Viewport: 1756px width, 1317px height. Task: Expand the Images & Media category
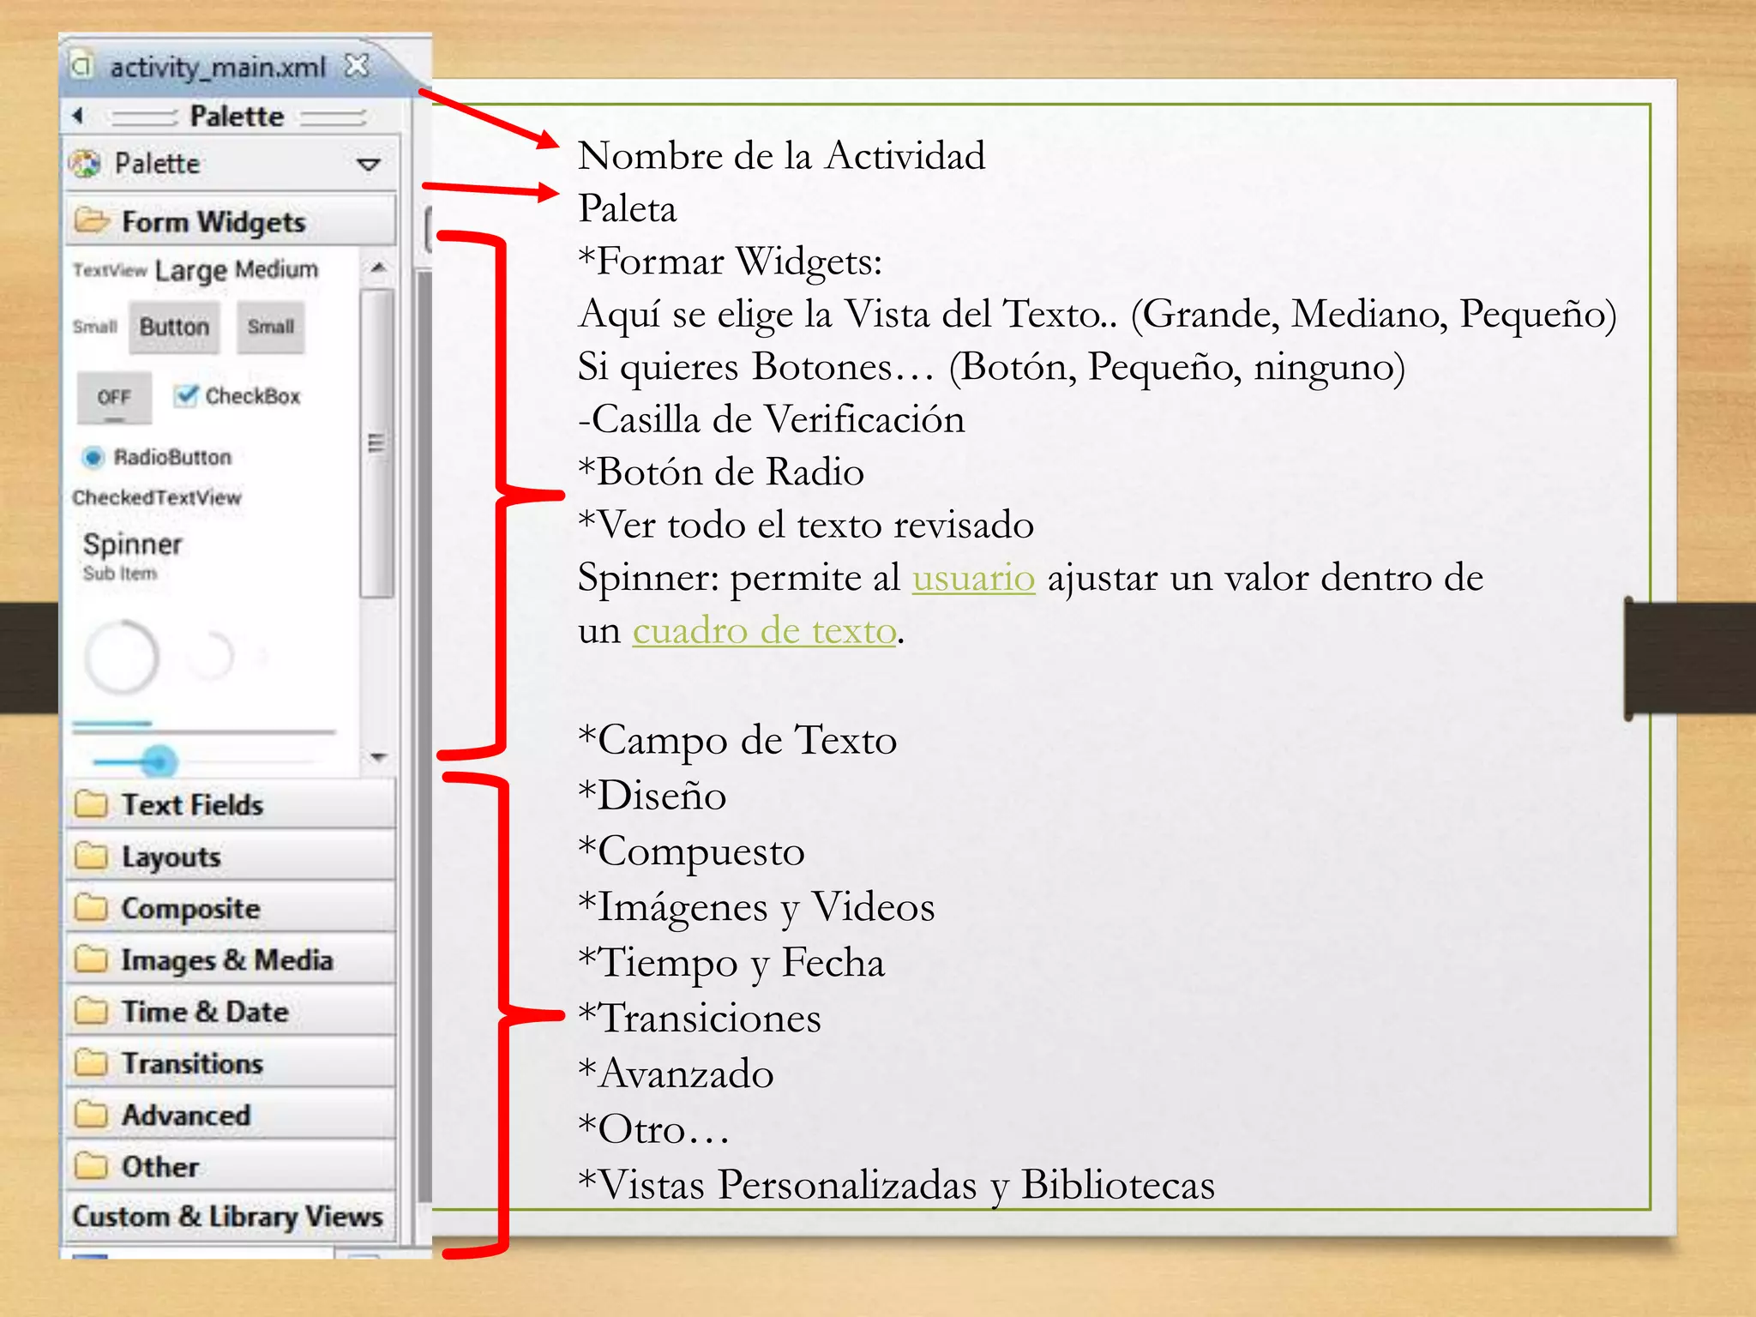232,959
